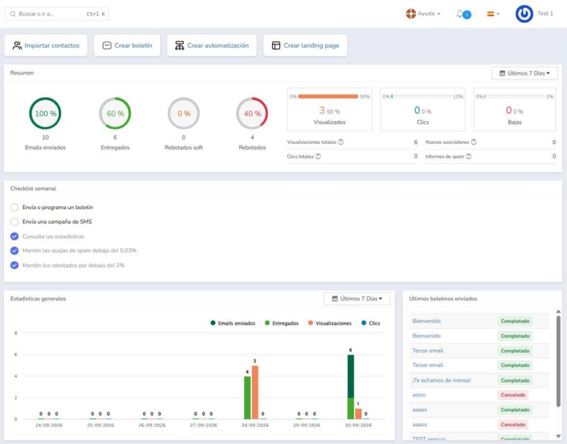Expand the language selector arrow

(x=498, y=14)
